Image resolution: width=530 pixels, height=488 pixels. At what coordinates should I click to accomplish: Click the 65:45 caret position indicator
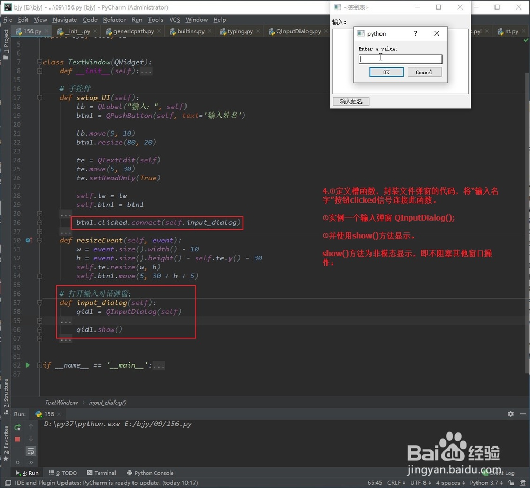click(x=375, y=483)
